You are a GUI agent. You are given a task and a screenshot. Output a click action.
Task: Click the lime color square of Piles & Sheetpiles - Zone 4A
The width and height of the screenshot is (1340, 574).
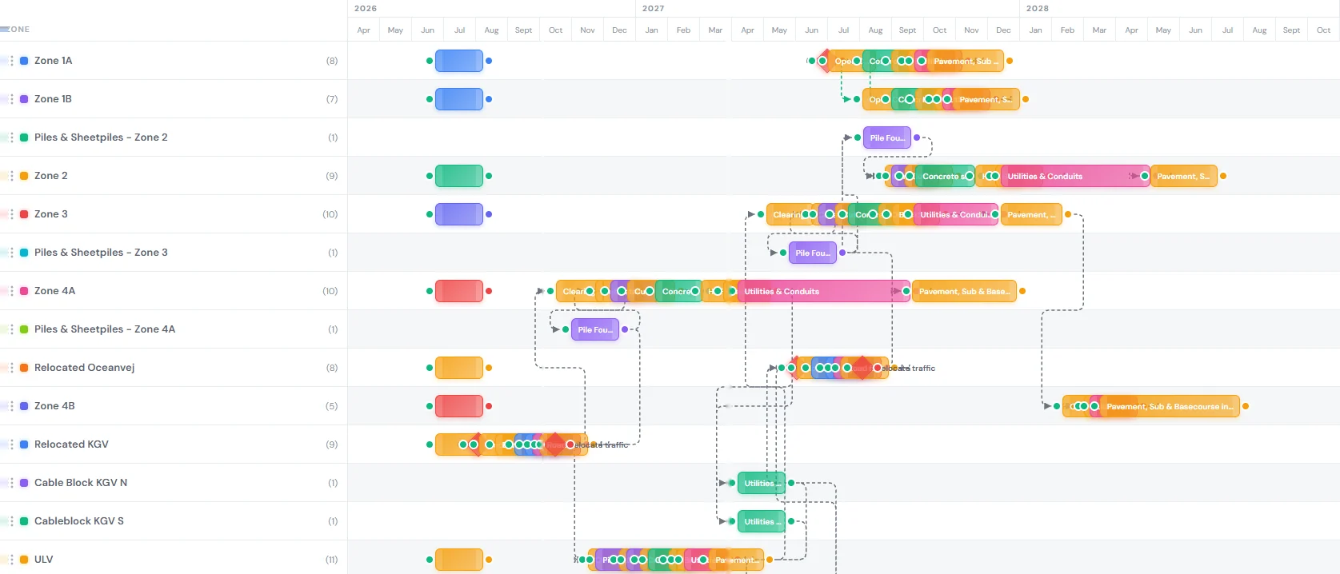coord(24,329)
